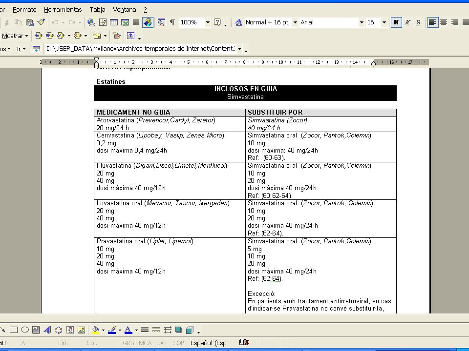The image size is (469, 351).
Task: Open the Document Map icon
Action: [x=161, y=22]
